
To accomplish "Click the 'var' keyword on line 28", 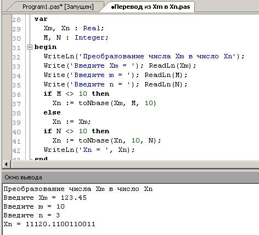I will point(41,19).
